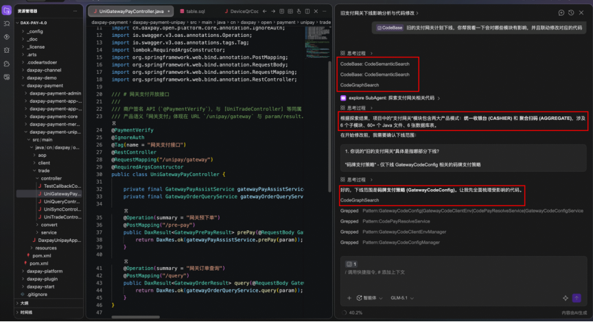Switch to DeviceQrCoc tab
The width and height of the screenshot is (593, 322).
(x=241, y=12)
